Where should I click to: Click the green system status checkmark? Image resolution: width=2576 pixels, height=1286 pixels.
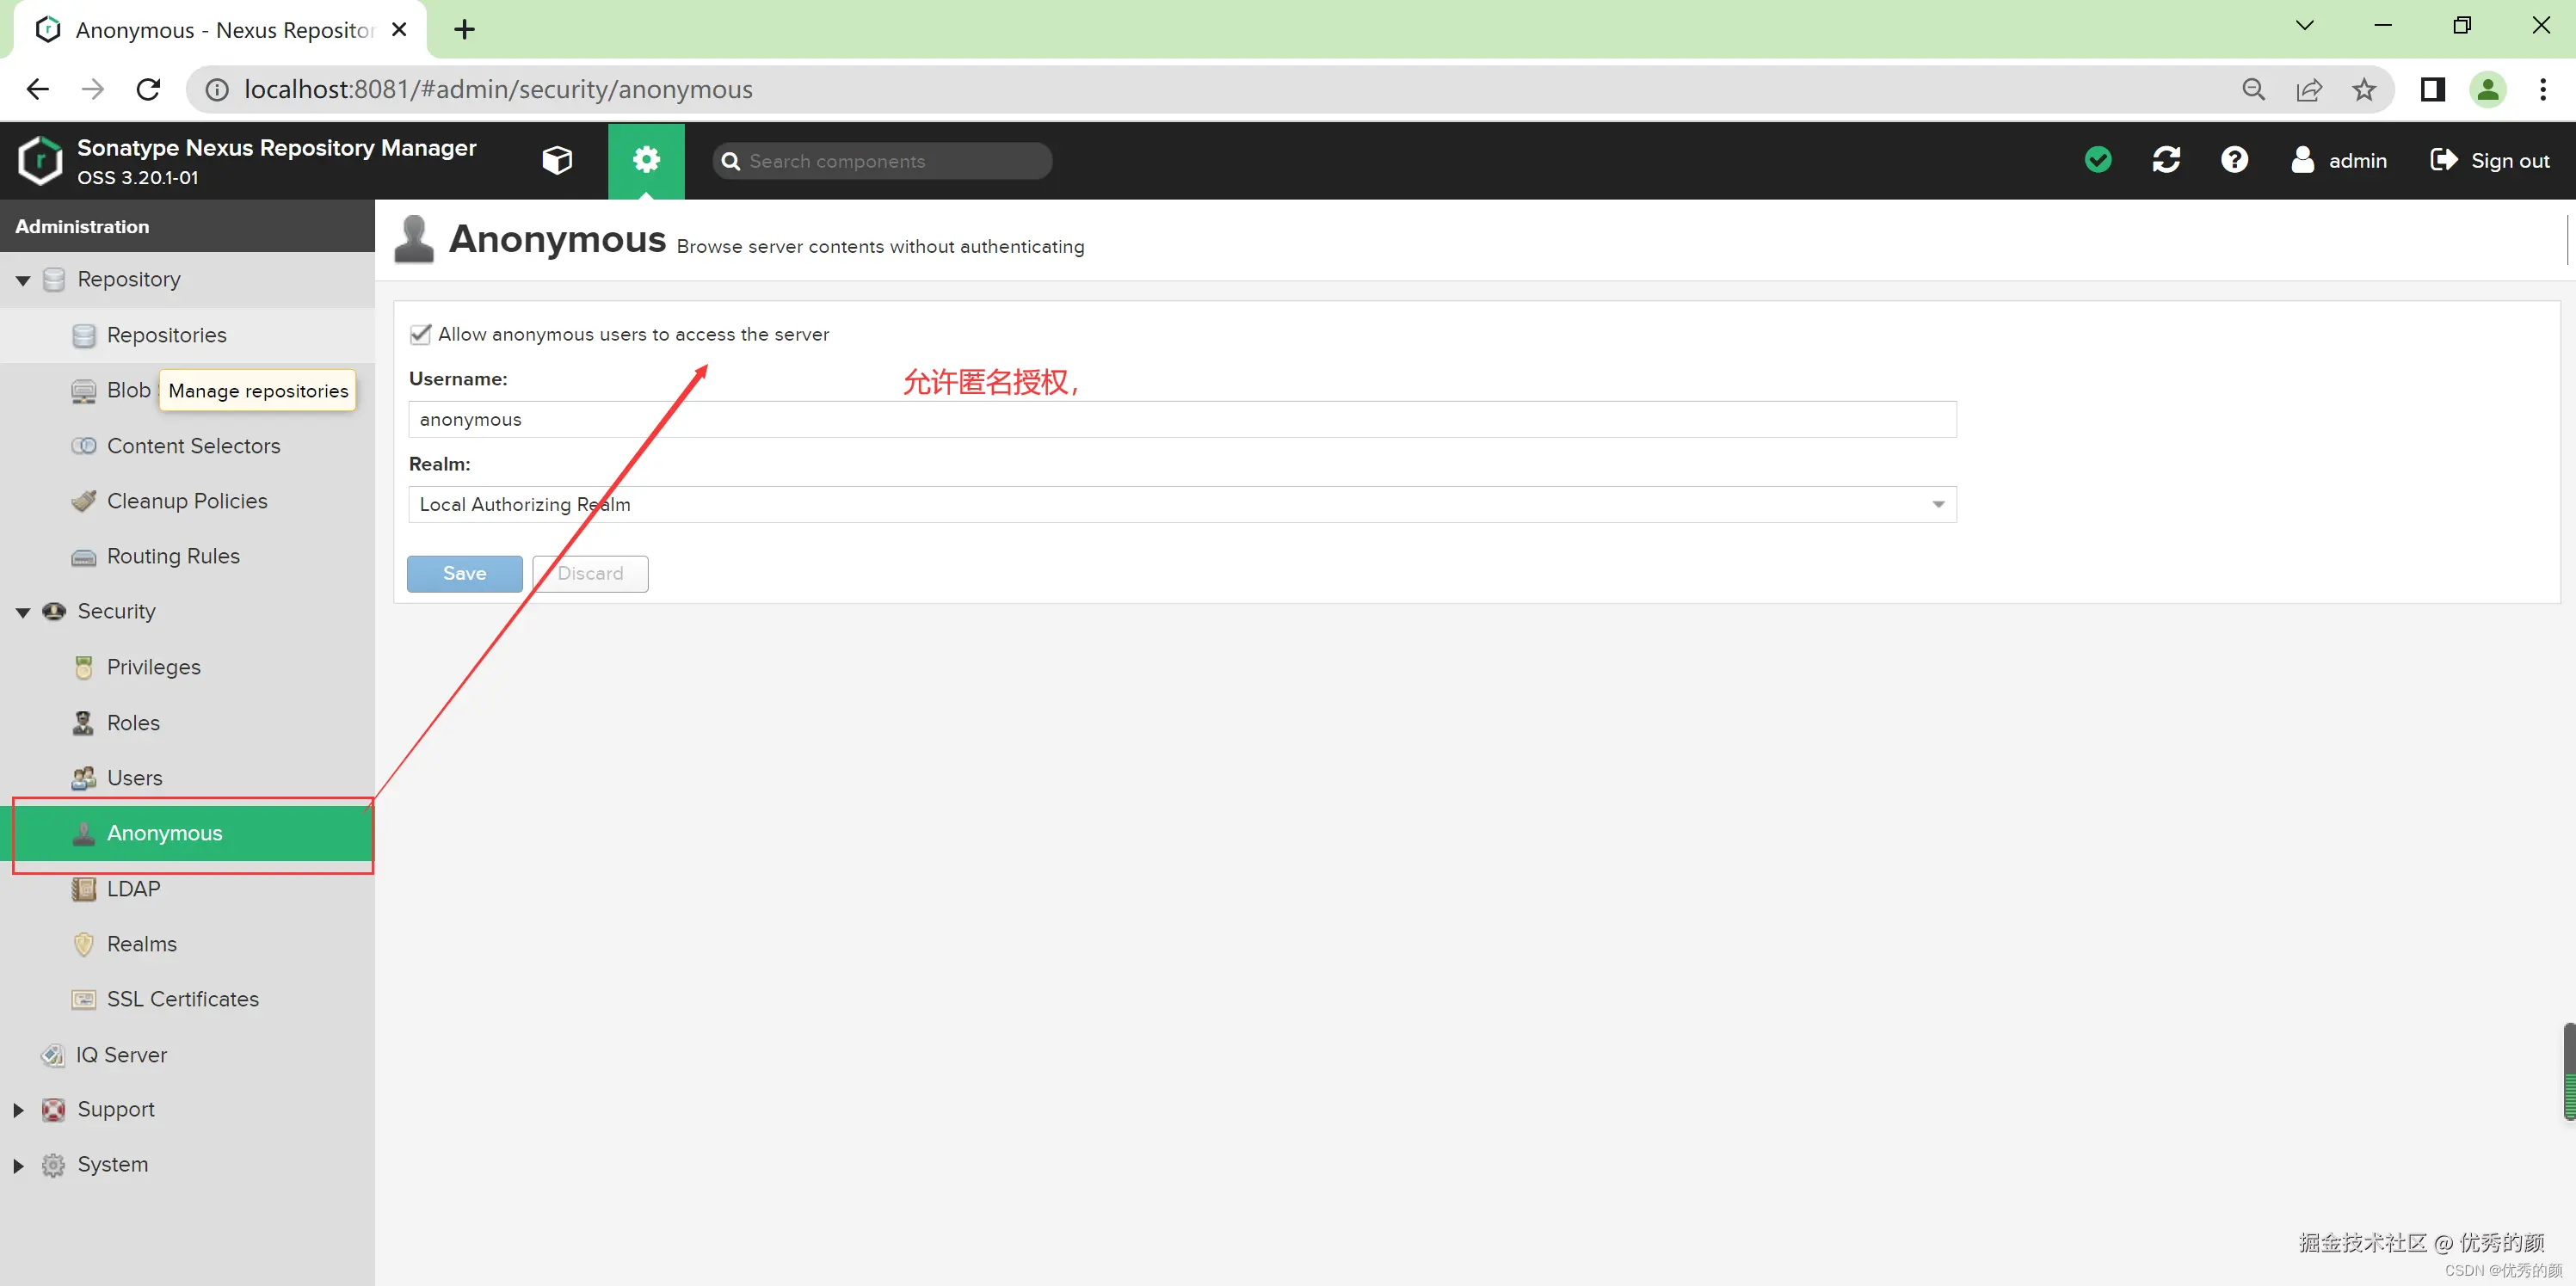coord(2098,160)
